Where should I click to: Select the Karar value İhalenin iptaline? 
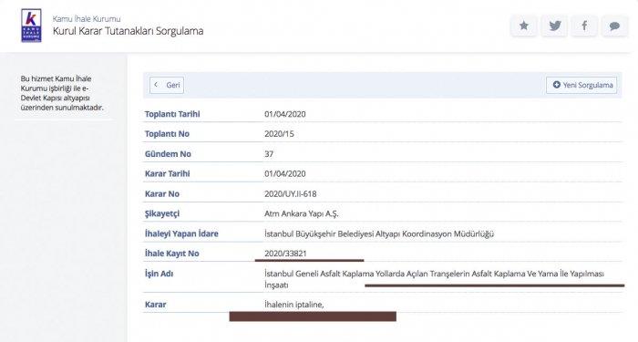(x=294, y=304)
